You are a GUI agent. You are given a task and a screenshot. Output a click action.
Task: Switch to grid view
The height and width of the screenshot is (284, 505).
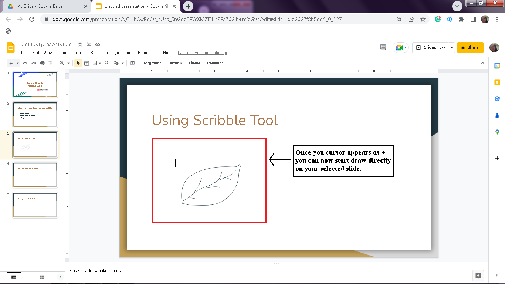pyautogui.click(x=42, y=277)
